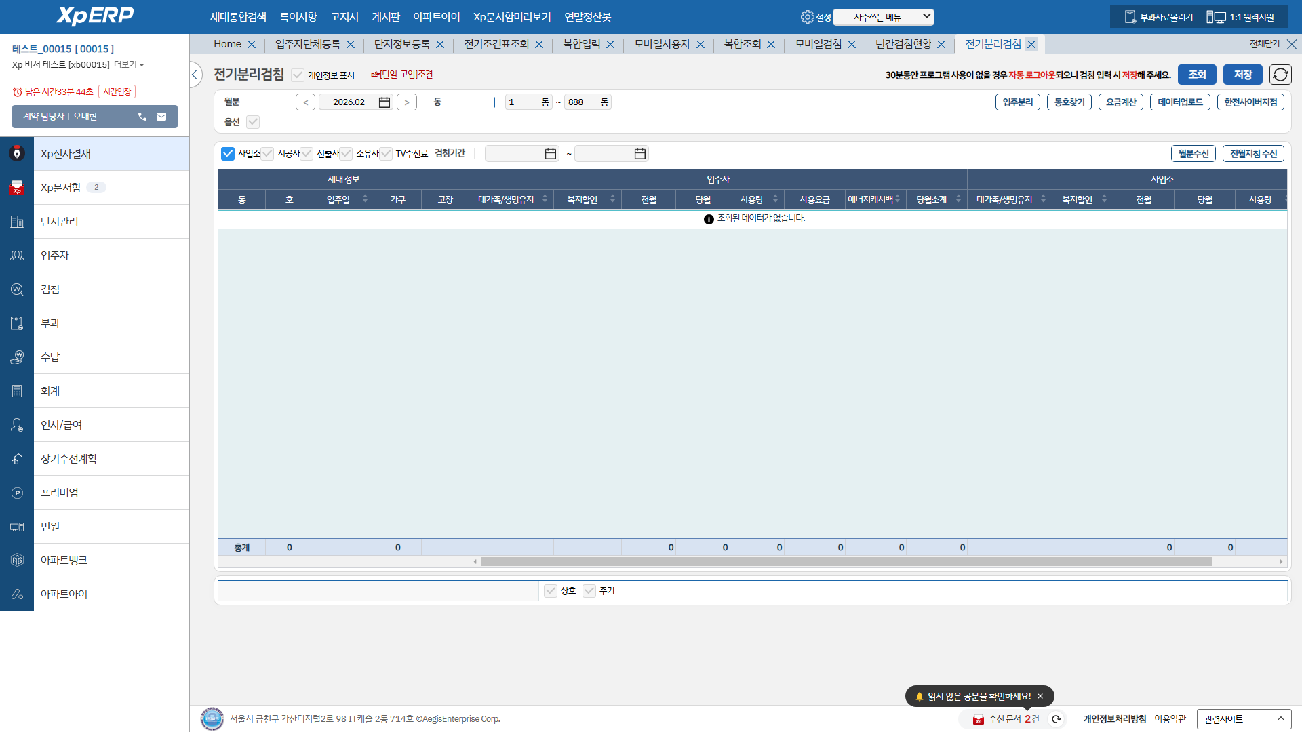Toggle the 개인정보 표시 checkbox
This screenshot has width=1302, height=732.
[298, 75]
